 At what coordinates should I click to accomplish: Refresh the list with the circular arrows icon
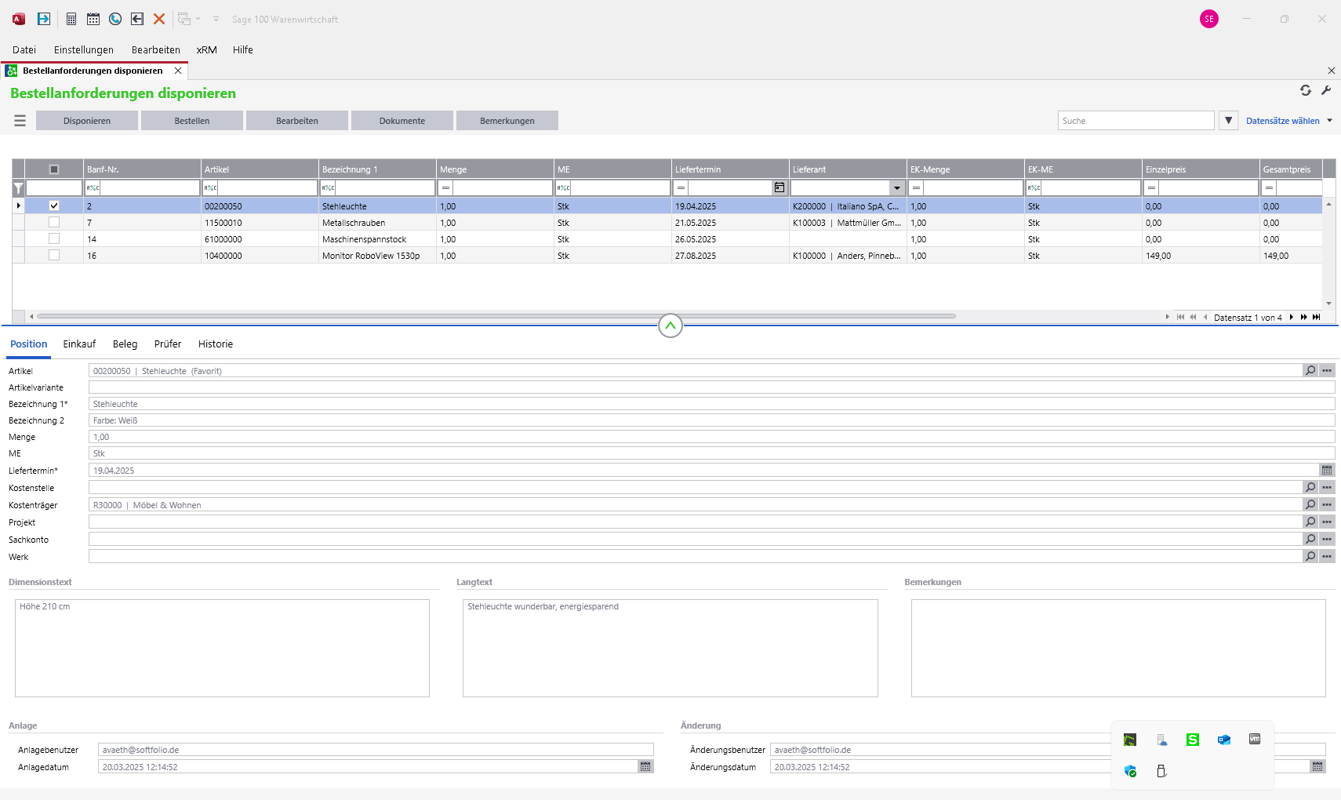click(1306, 90)
